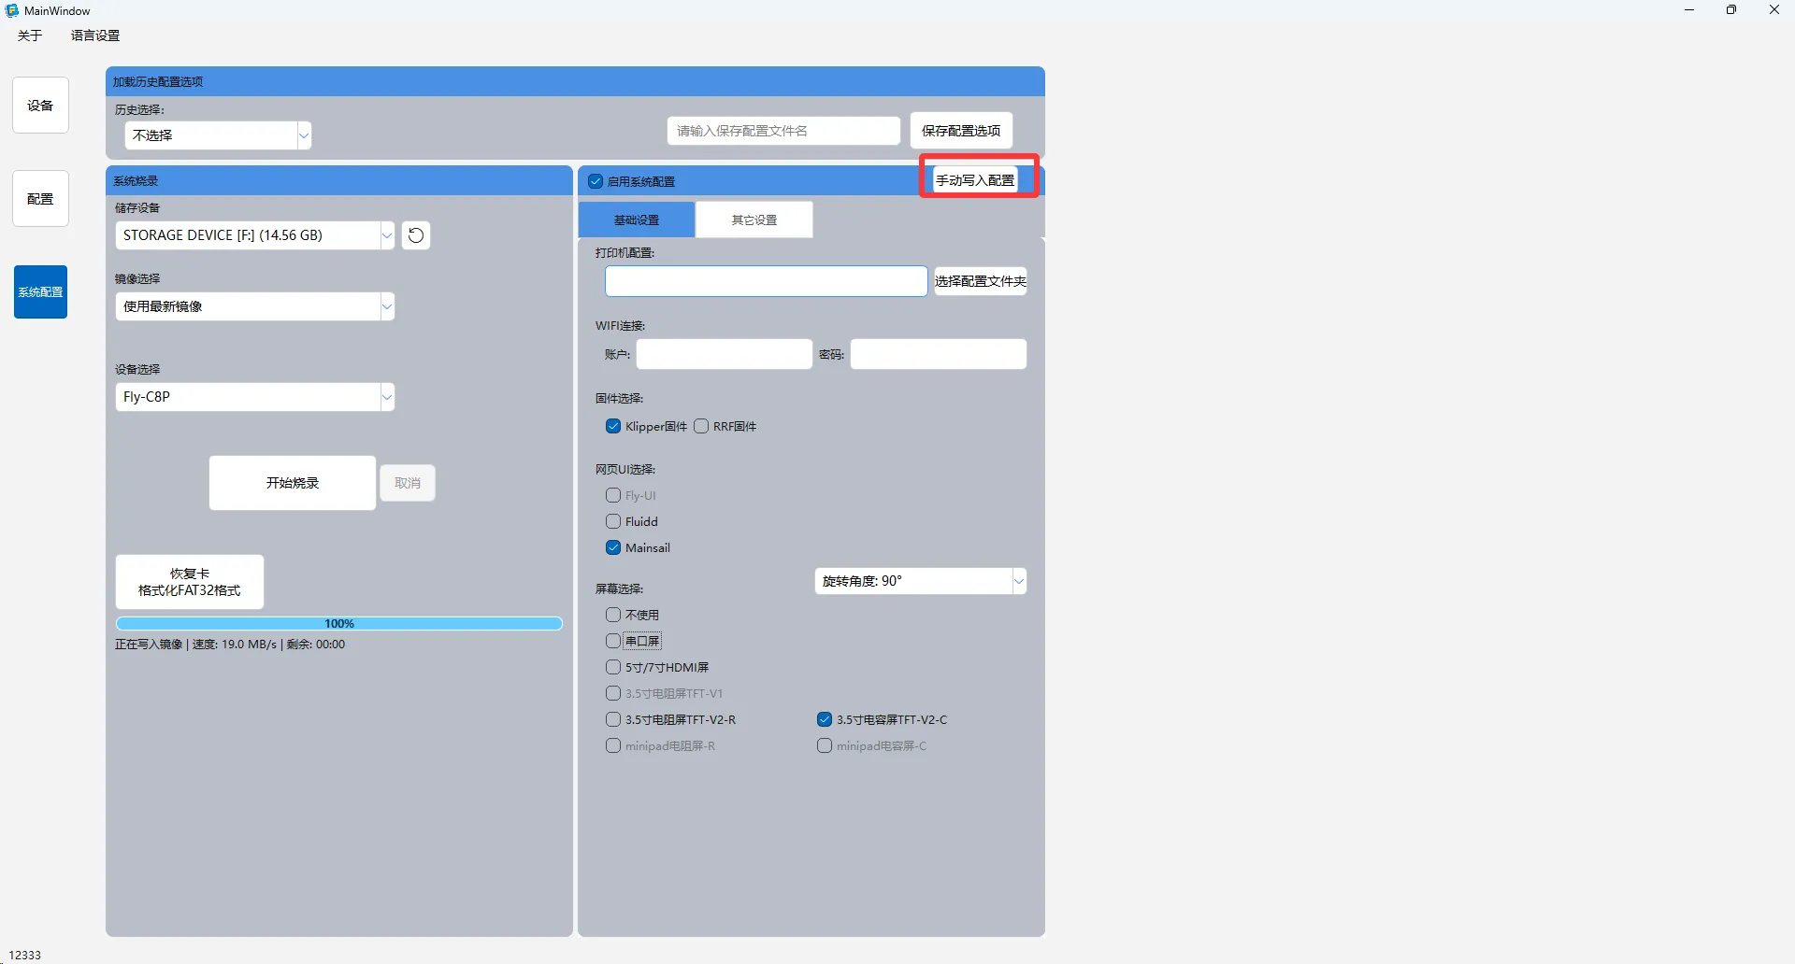1795x964 pixels.
Task: Uncheck the 启用系统配置 checkbox
Action: tap(596, 181)
